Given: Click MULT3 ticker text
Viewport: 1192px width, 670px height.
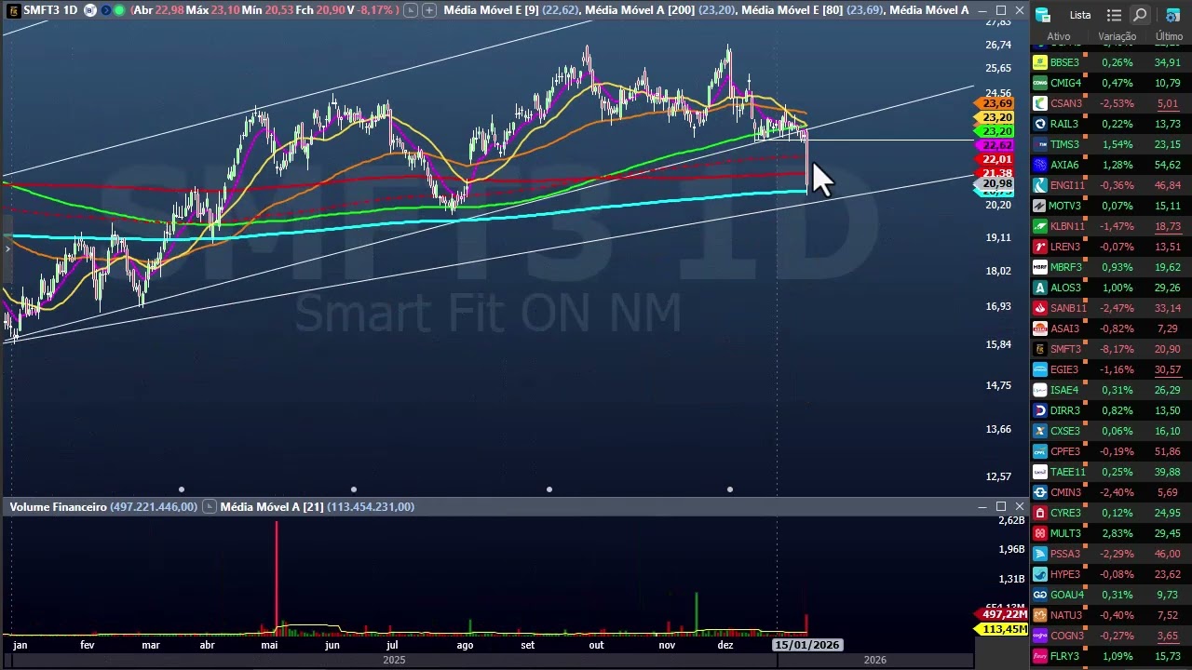Looking at the screenshot, I should coord(1065,533).
